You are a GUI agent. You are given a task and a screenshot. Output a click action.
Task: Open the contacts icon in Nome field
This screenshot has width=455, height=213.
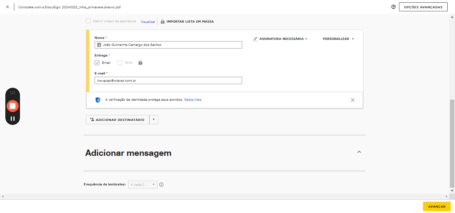click(x=99, y=45)
